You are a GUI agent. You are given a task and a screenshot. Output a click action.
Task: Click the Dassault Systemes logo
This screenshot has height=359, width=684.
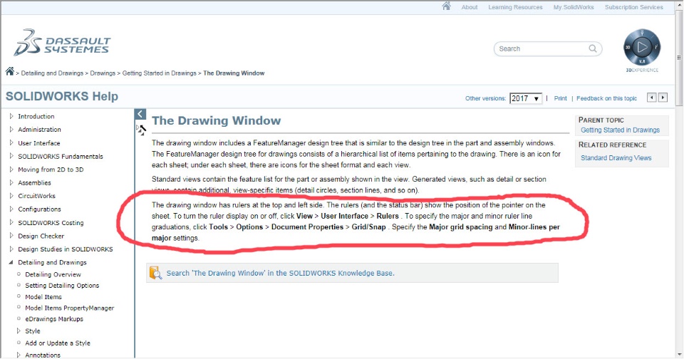point(62,43)
